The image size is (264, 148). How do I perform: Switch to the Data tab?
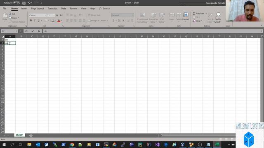64,8
